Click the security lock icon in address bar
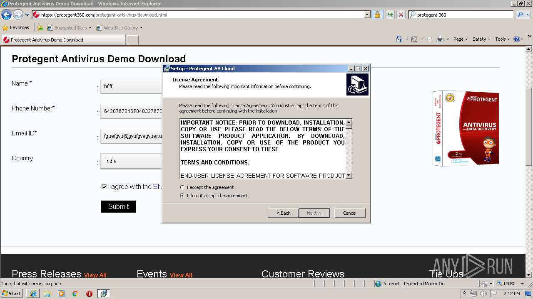Viewport: 533px width, 299px height. [377, 15]
